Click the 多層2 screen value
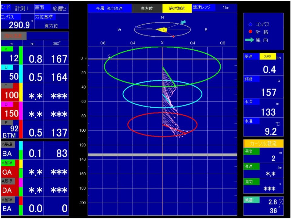The width and height of the screenshot is (291, 219). click(x=59, y=9)
